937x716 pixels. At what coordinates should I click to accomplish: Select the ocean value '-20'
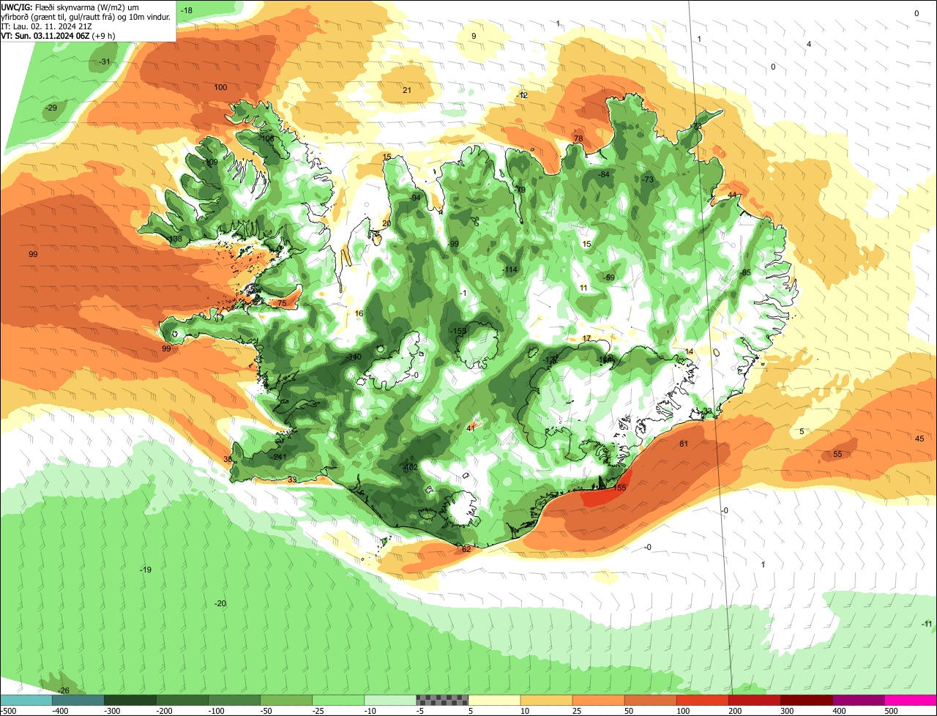point(220,603)
